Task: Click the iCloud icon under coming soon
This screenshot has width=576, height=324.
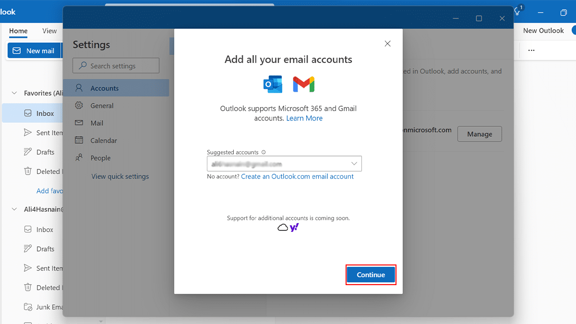Action: coord(282,227)
